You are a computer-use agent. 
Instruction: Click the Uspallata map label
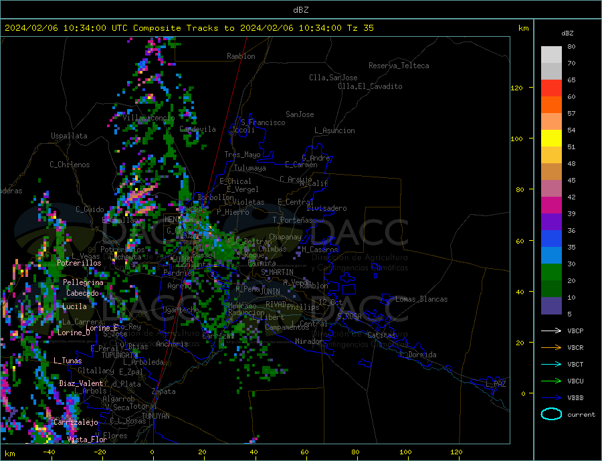69,136
